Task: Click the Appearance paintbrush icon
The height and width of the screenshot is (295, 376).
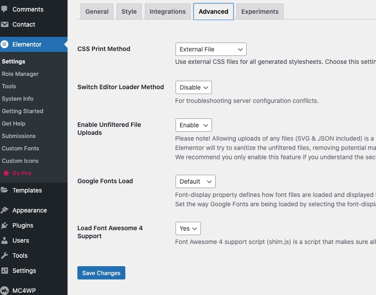Action: 4,210
